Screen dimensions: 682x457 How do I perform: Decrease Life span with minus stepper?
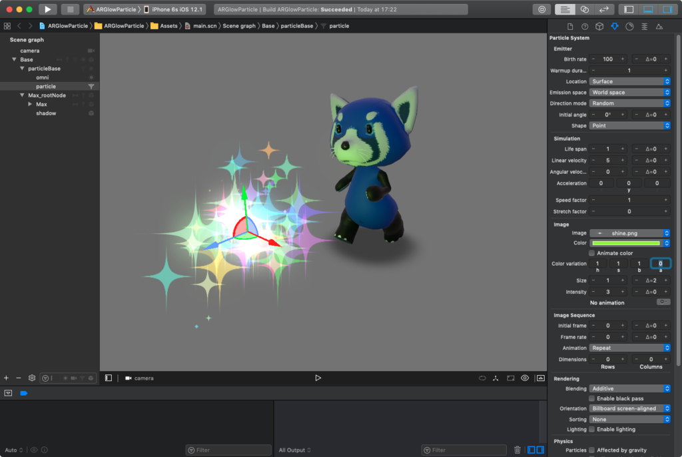(593, 149)
